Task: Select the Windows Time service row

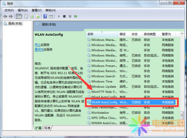Action: (131, 81)
